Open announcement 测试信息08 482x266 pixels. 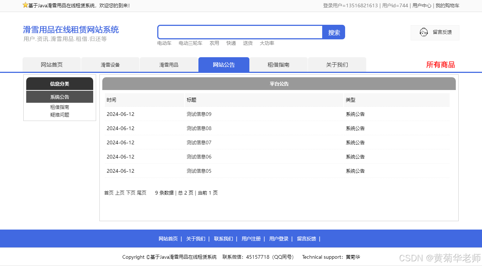pyautogui.click(x=199, y=128)
